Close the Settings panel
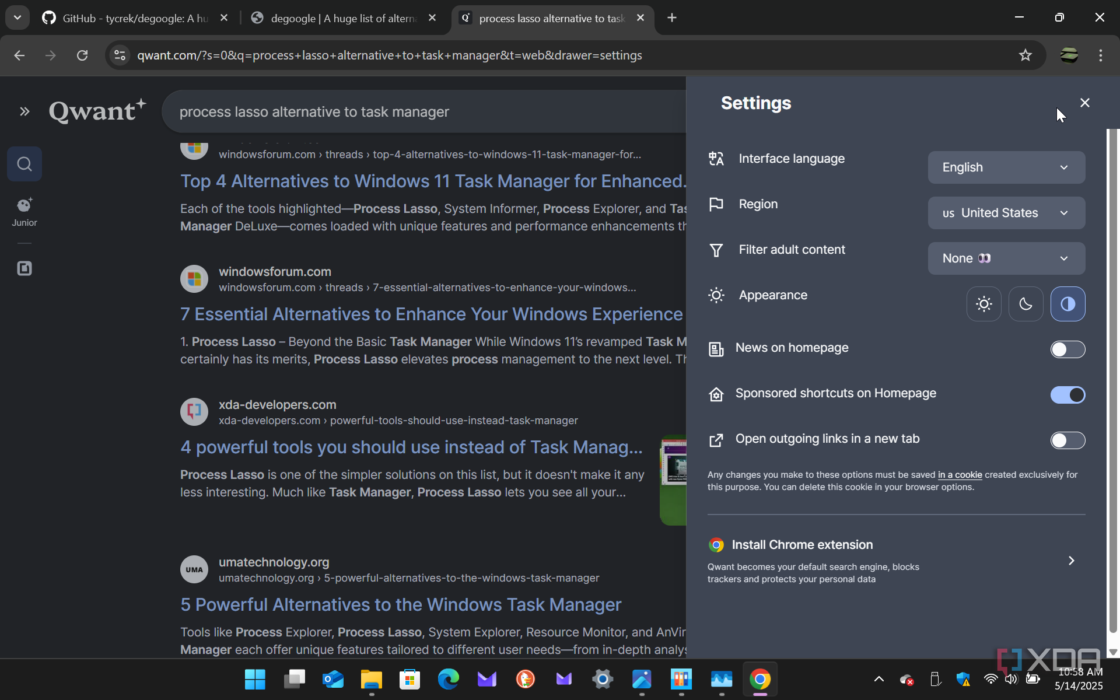1120x700 pixels. point(1084,103)
